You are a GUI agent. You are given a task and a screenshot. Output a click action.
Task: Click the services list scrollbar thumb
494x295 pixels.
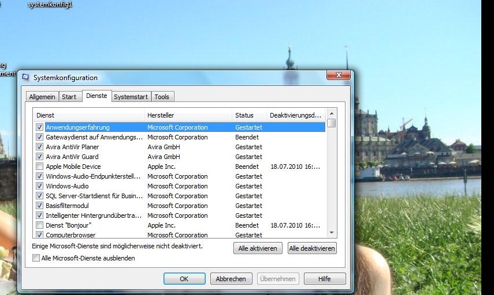point(332,123)
